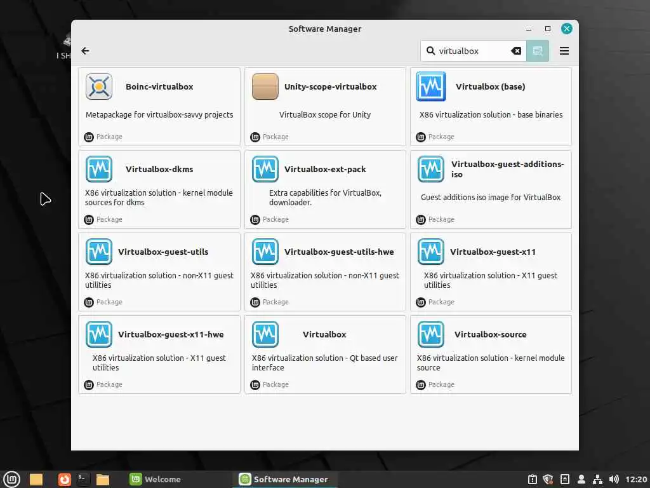This screenshot has width=650, height=488.
Task: Click the tray icon left of user icon
Action: [x=564, y=479]
